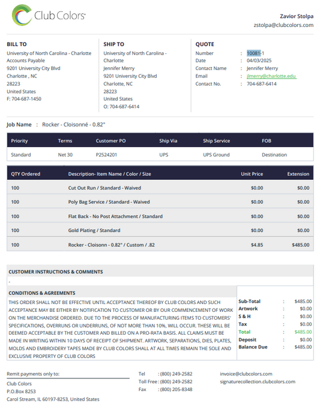Click the Customer PO column header
The width and height of the screenshot is (320, 418).
coord(110,141)
